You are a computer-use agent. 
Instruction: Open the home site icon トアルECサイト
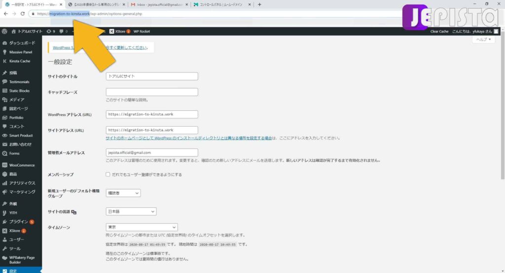[x=13, y=31]
